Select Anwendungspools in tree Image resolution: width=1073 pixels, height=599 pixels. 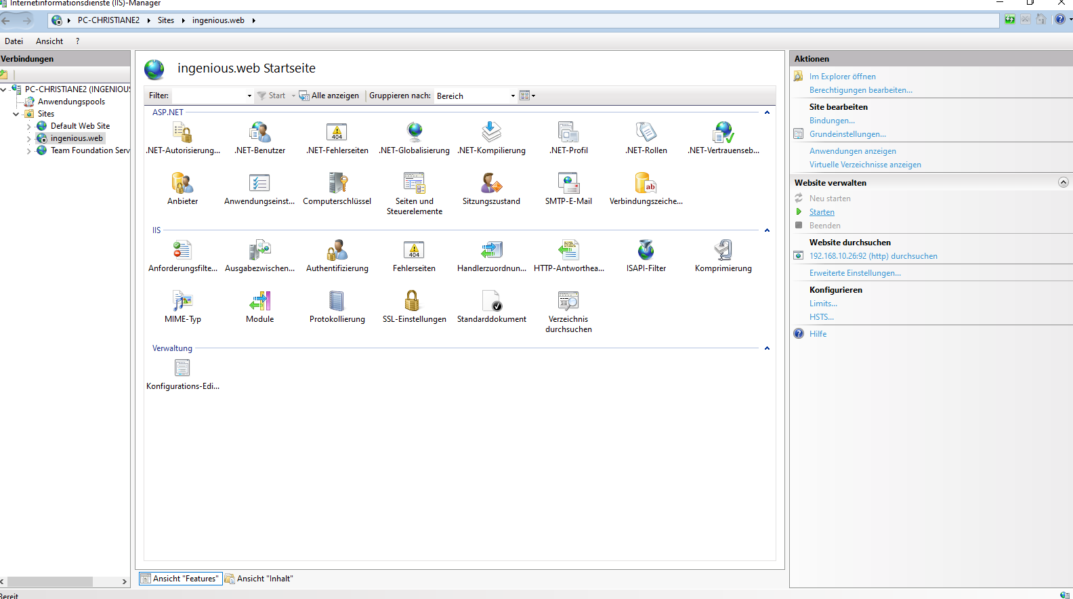[71, 102]
